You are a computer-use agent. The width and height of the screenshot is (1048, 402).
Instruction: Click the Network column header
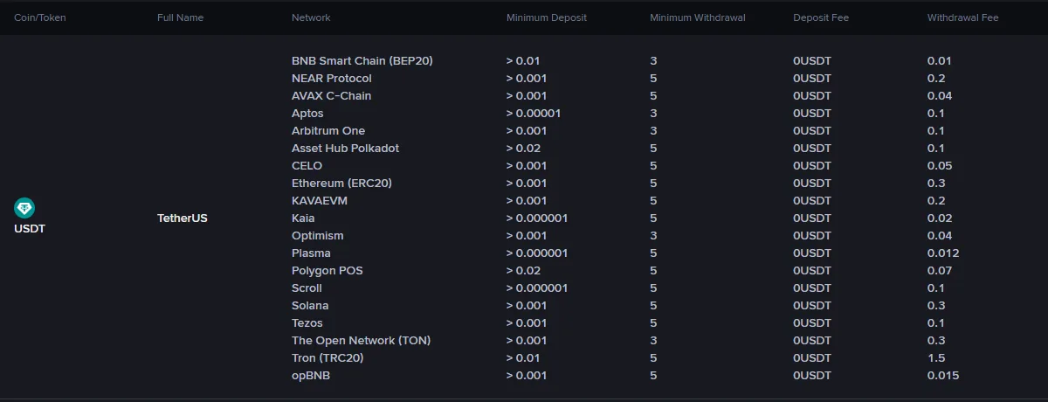(x=311, y=17)
